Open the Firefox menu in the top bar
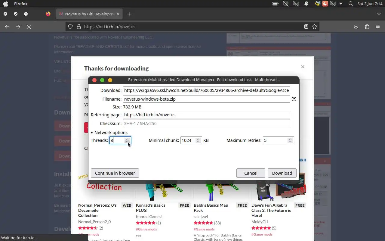The image size is (385, 241). (x=21, y=4)
